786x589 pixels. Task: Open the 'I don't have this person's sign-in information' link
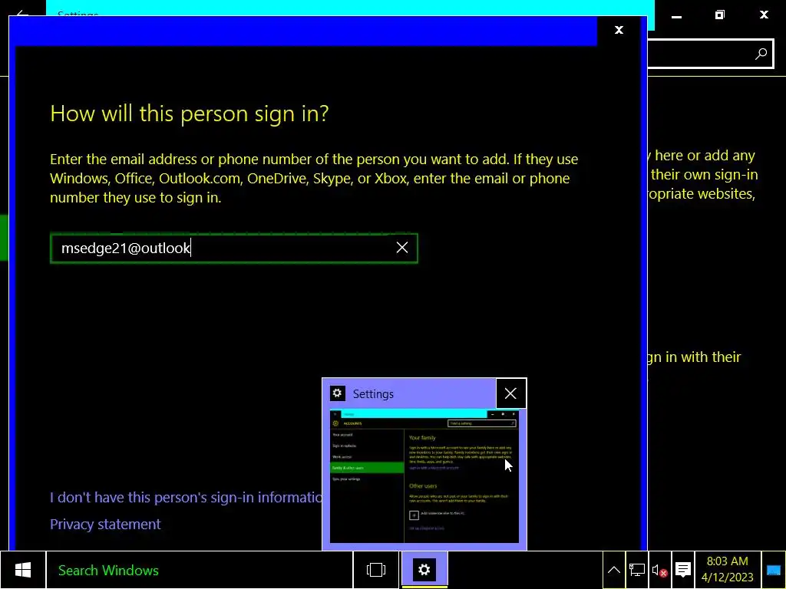[x=186, y=497]
